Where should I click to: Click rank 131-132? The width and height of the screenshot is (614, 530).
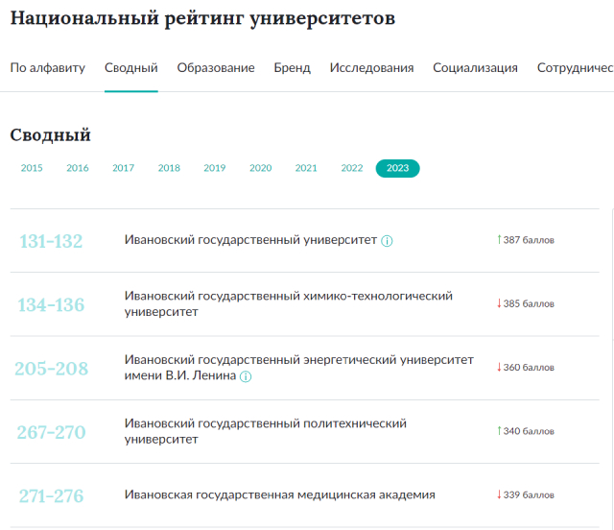(51, 241)
